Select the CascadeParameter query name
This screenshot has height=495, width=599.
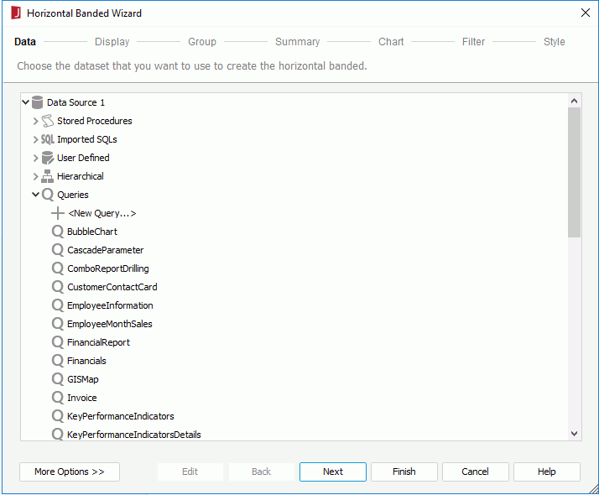[x=106, y=250]
